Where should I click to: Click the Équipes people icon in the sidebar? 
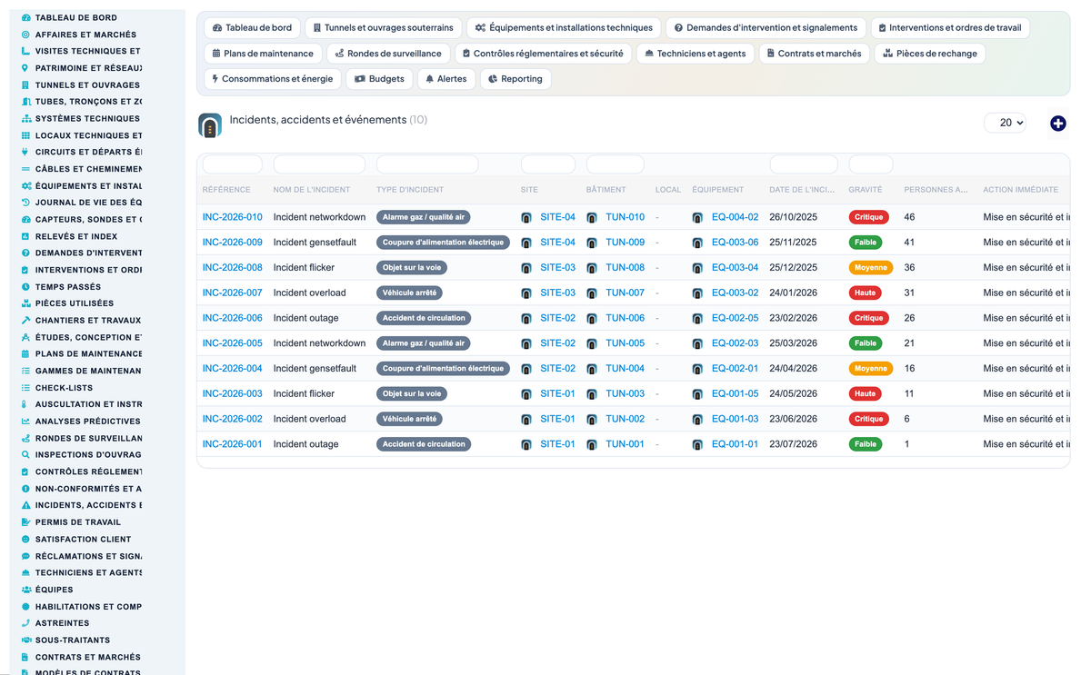click(25, 590)
